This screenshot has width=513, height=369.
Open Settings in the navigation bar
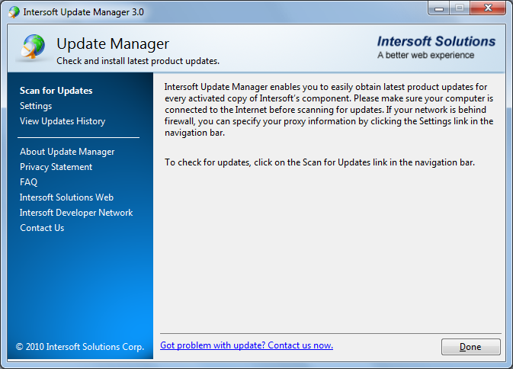36,106
